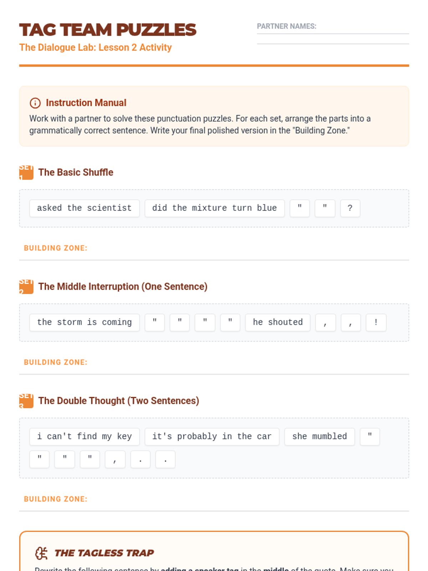Choose the "he shouted" tile
This screenshot has height=571, width=428.
pyautogui.click(x=277, y=322)
